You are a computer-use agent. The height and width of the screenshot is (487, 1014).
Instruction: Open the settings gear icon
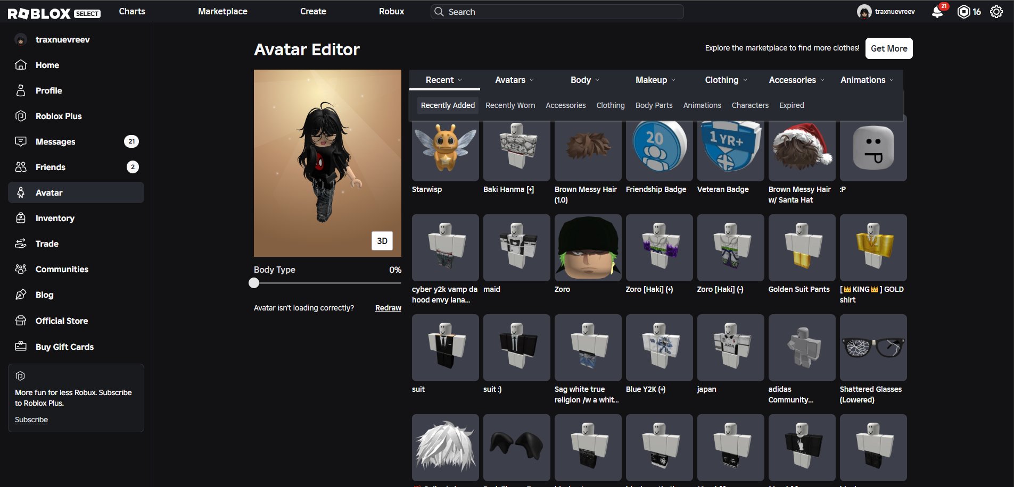pos(996,12)
